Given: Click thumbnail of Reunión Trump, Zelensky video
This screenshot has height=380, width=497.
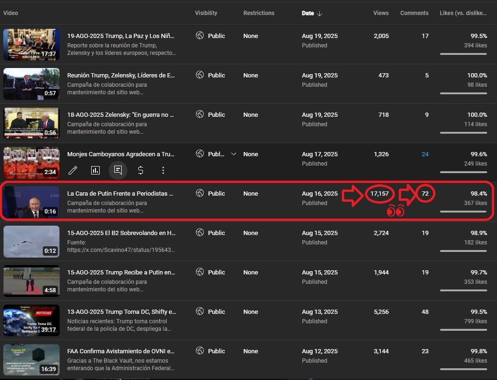Looking at the screenshot, I should click(x=32, y=84).
